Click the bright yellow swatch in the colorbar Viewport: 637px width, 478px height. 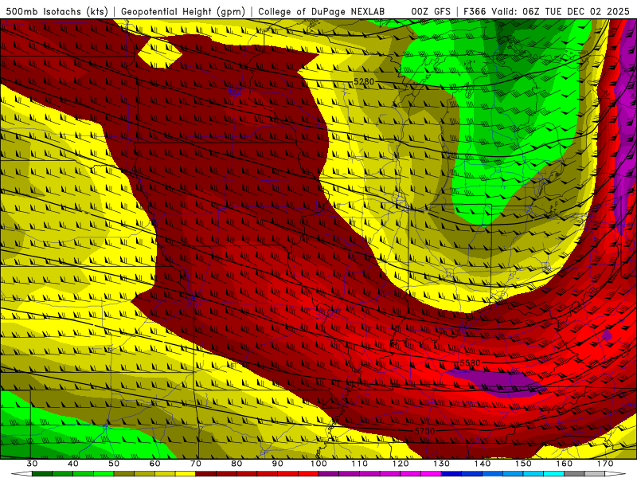click(186, 474)
